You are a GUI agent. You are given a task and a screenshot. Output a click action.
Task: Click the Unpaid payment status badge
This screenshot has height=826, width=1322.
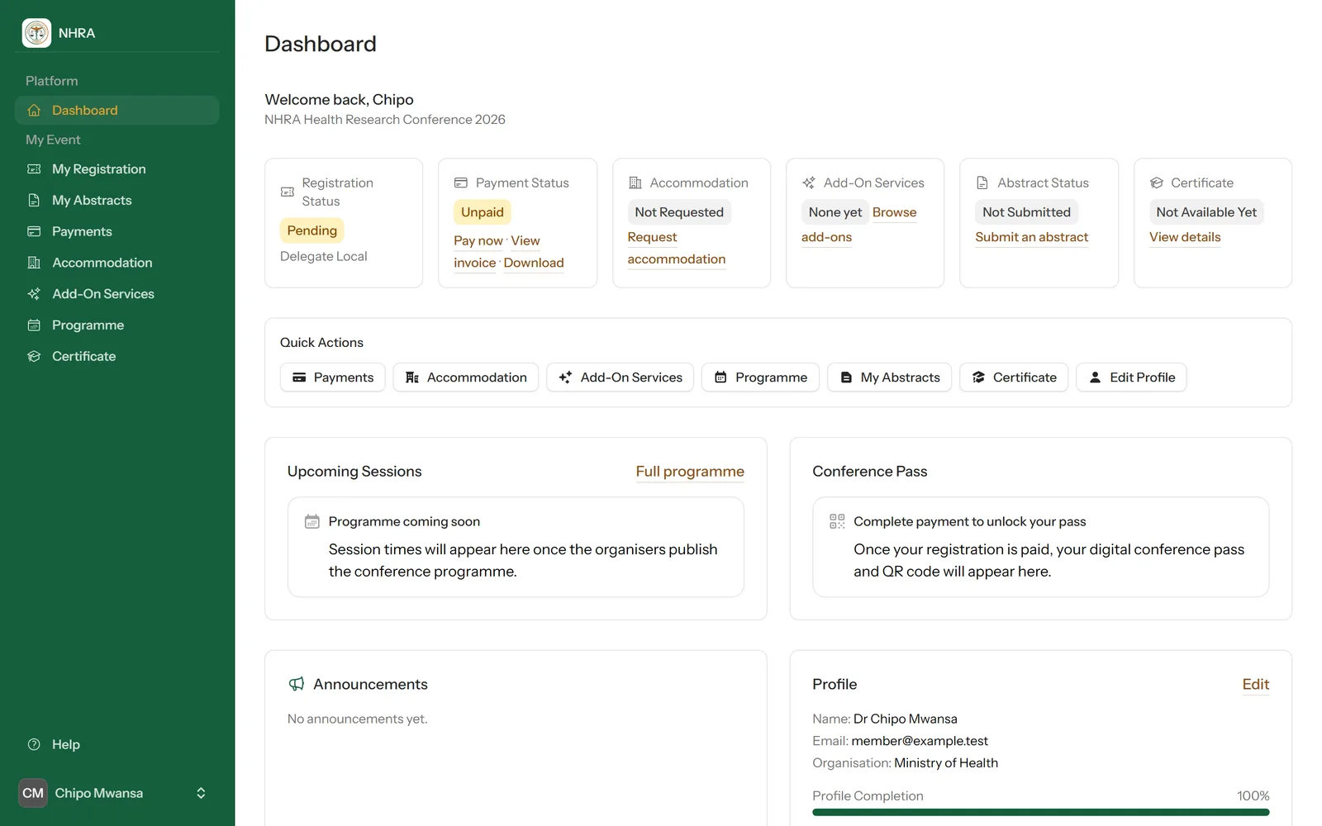click(x=483, y=212)
